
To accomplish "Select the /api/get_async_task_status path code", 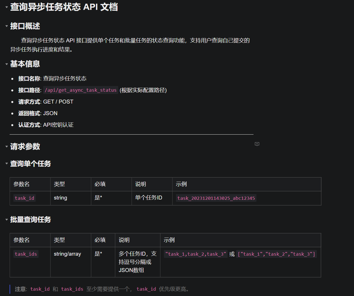I will 80,90.
